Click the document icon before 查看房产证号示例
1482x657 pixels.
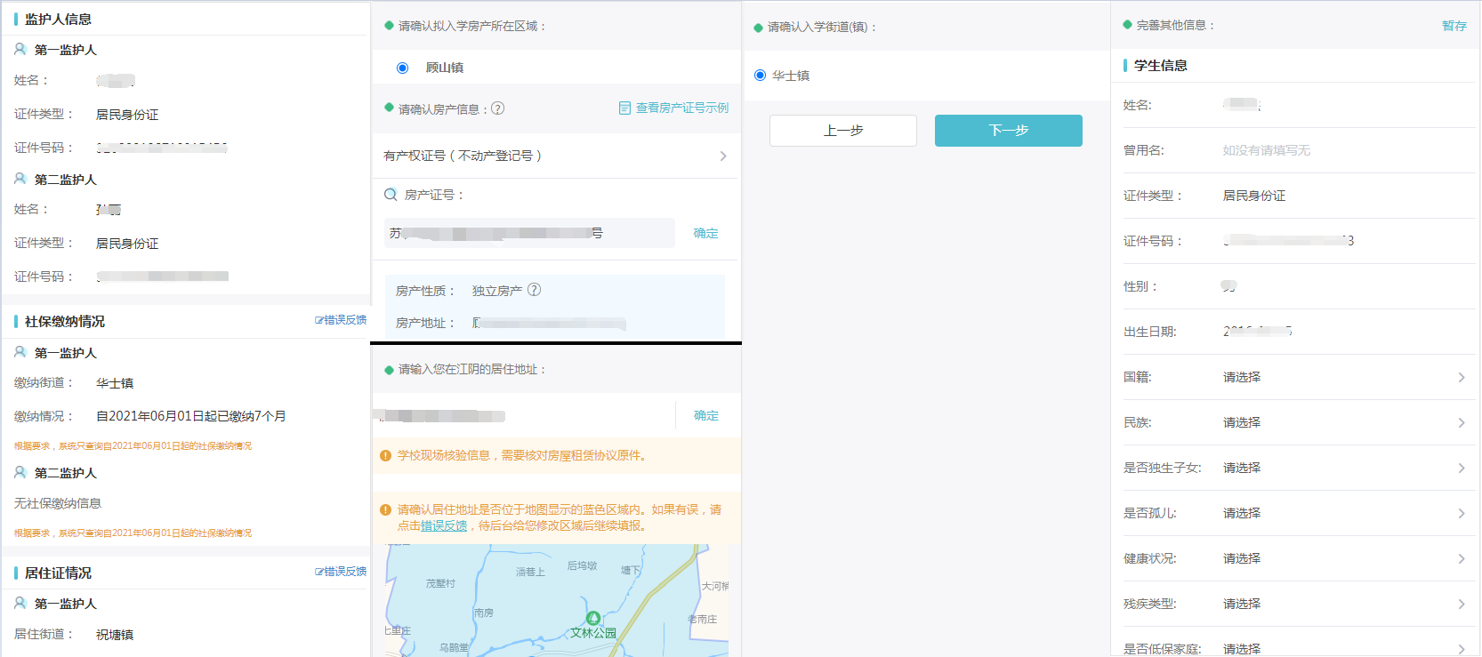click(x=624, y=108)
